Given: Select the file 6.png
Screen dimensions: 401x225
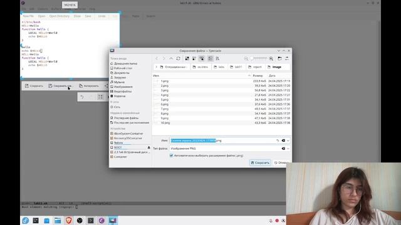Looking at the screenshot, I should (164, 104).
